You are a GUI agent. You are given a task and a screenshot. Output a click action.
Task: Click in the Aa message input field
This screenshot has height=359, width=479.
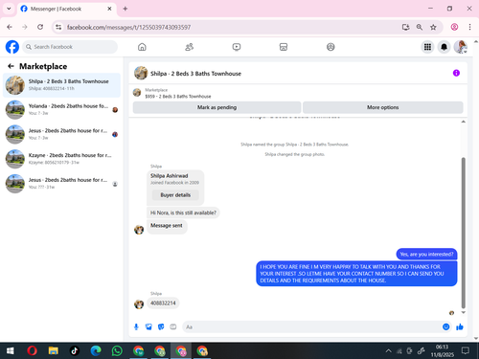click(311, 326)
